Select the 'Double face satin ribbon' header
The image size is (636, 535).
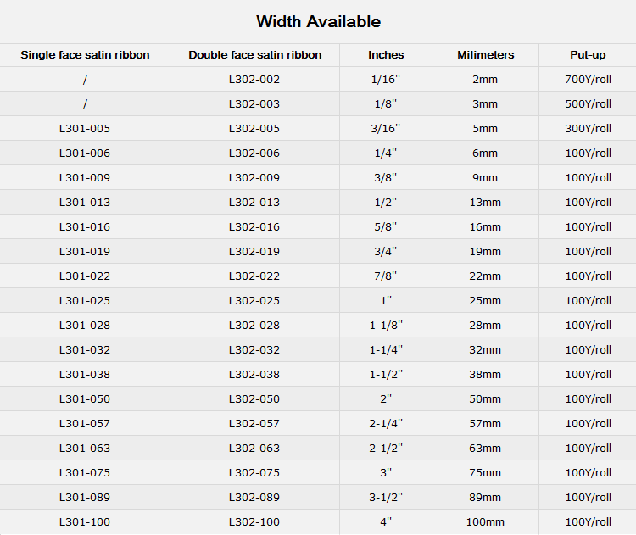(254, 55)
